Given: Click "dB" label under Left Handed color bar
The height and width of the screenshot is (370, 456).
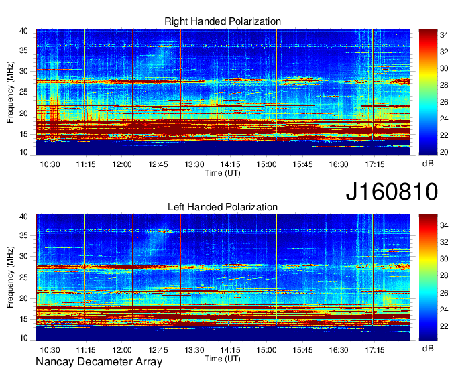Looking at the screenshot, I should coord(428,348).
